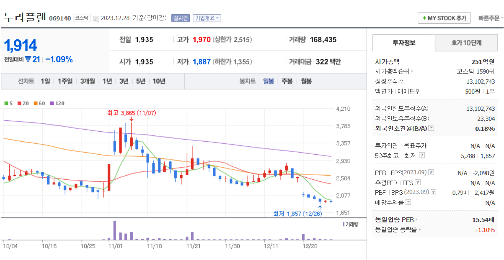This screenshot has width=504, height=260.
Task: Open the 시가총액순위 link arrow
Action: coord(412,71)
